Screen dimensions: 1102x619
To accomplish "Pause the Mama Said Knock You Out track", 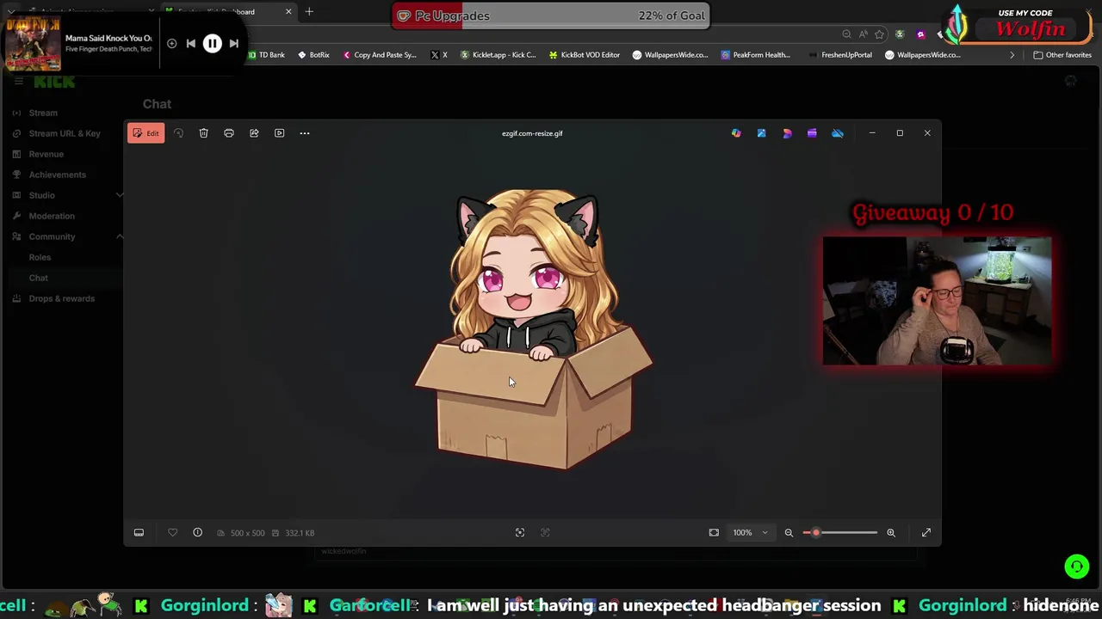I will click(x=212, y=43).
